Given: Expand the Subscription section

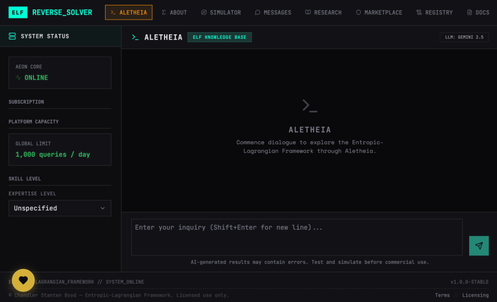Looking at the screenshot, I should pyautogui.click(x=27, y=102).
